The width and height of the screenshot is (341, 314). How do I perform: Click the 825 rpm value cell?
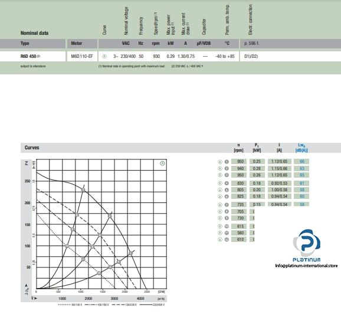pos(239,197)
